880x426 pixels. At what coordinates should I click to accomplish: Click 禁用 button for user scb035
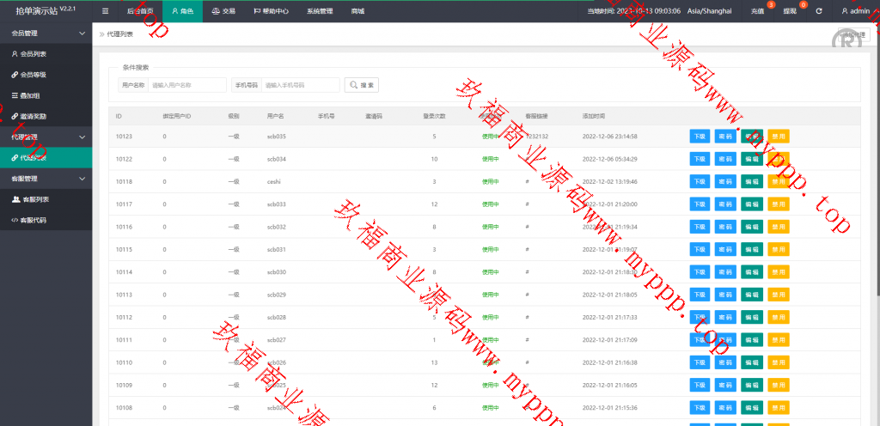[x=778, y=137]
